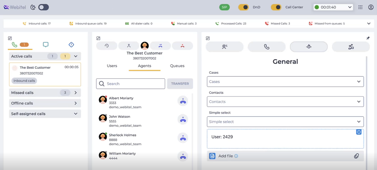Screen dimensions: 377x170
Task: Click the blue info icon on User box
Action: 359,132
